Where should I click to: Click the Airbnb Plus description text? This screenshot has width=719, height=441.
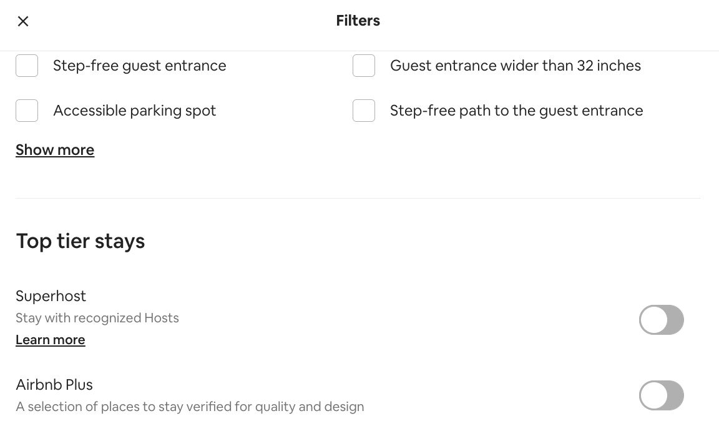point(189,406)
